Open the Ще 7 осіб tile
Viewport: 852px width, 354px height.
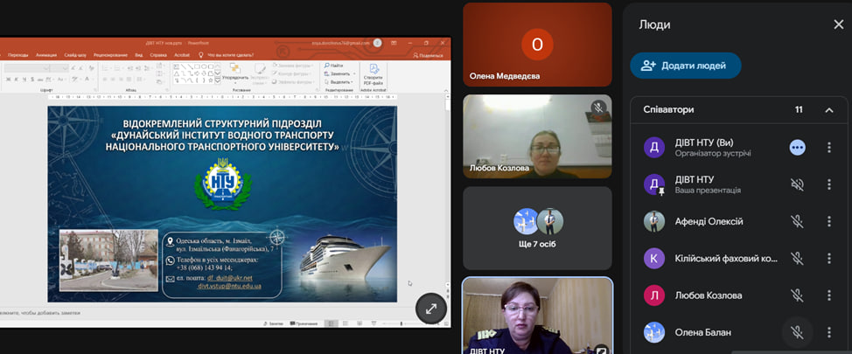click(537, 228)
